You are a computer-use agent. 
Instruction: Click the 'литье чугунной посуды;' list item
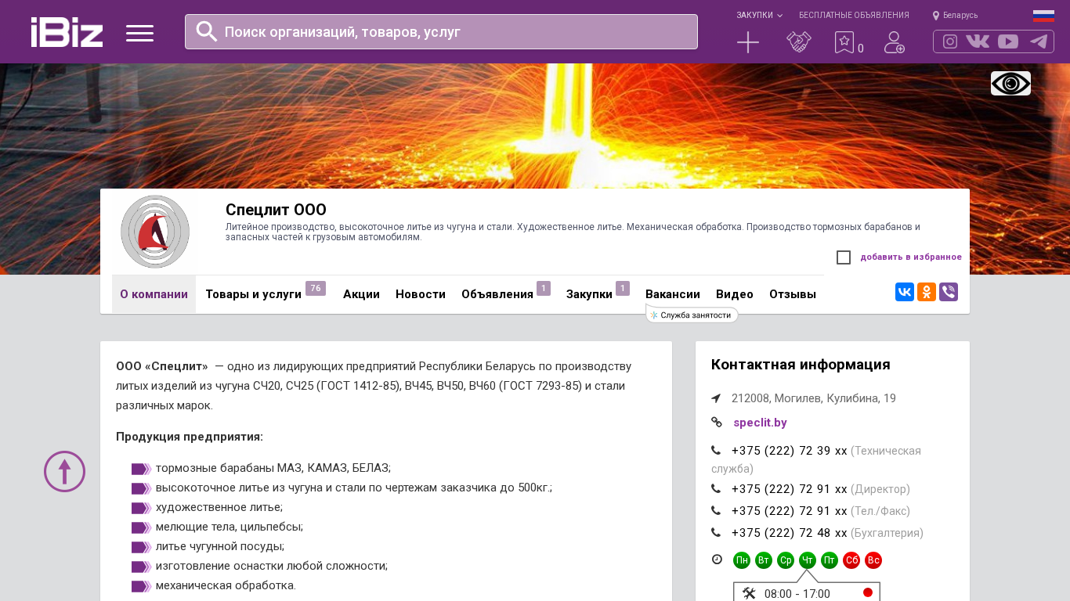[220, 546]
